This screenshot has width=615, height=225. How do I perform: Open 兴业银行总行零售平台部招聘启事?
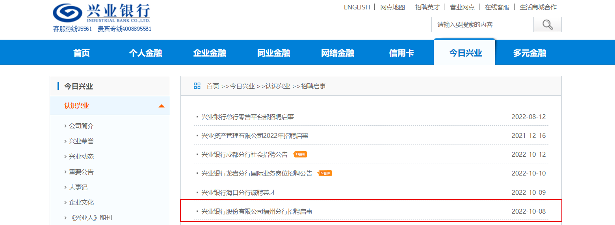(x=247, y=117)
